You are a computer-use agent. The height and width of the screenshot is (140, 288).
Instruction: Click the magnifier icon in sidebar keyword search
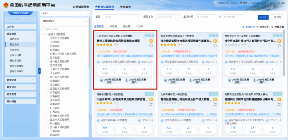[31, 19]
